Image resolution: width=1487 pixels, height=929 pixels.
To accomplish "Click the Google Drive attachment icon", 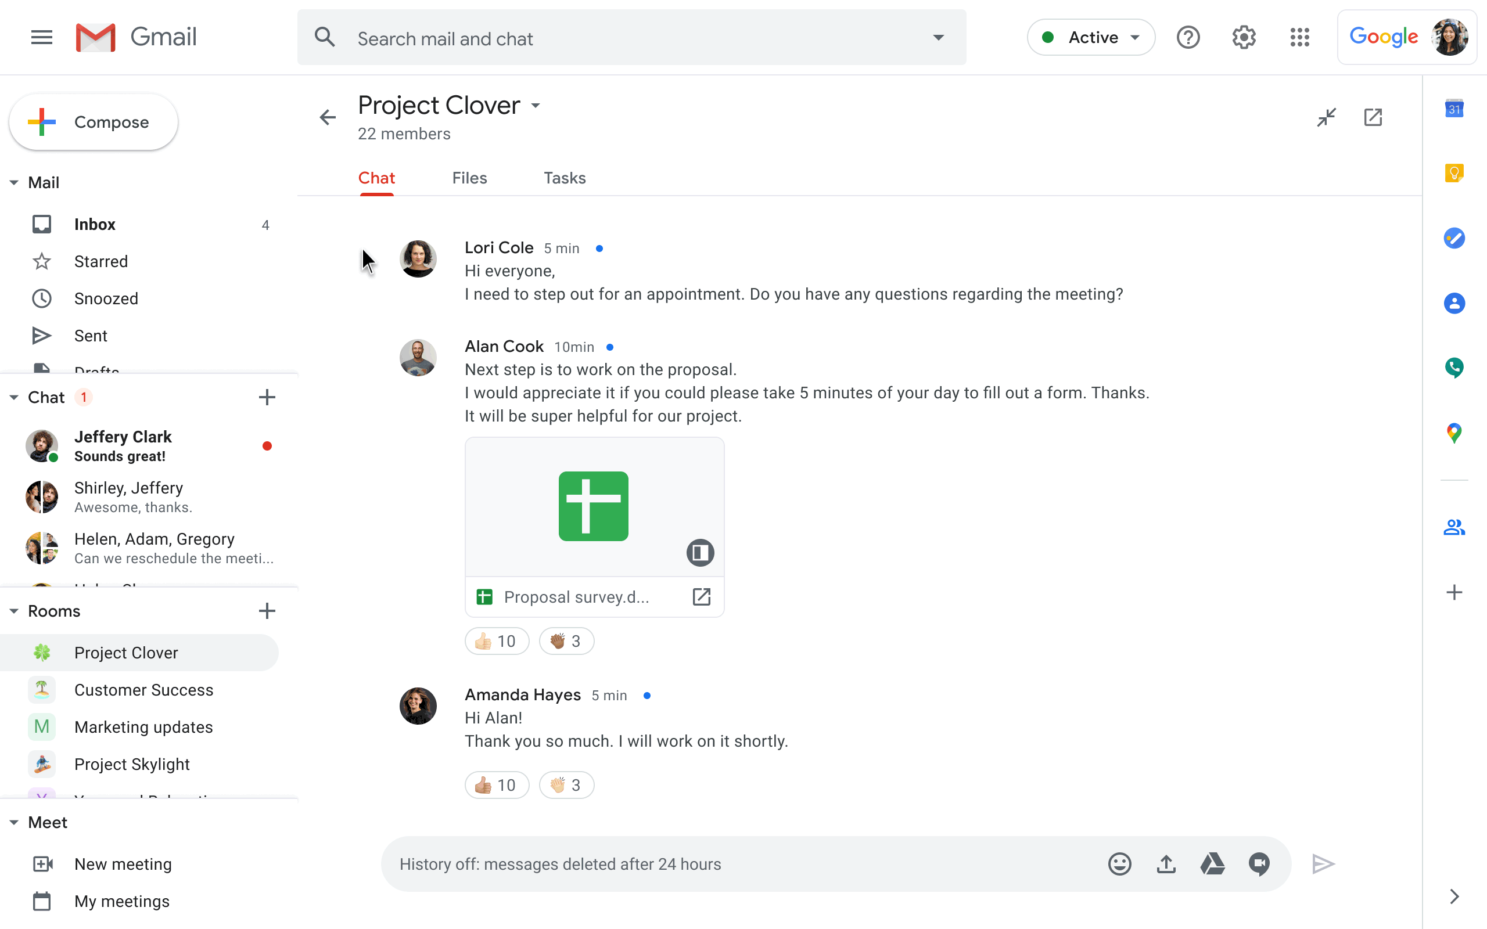I will pos(1213,865).
